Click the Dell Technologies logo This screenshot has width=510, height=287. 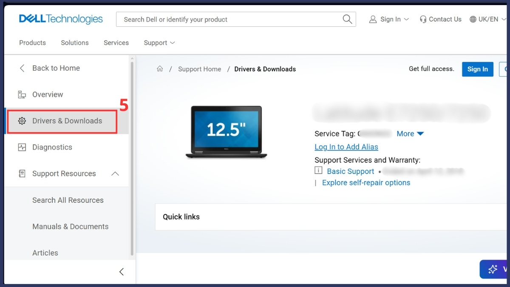click(x=61, y=19)
